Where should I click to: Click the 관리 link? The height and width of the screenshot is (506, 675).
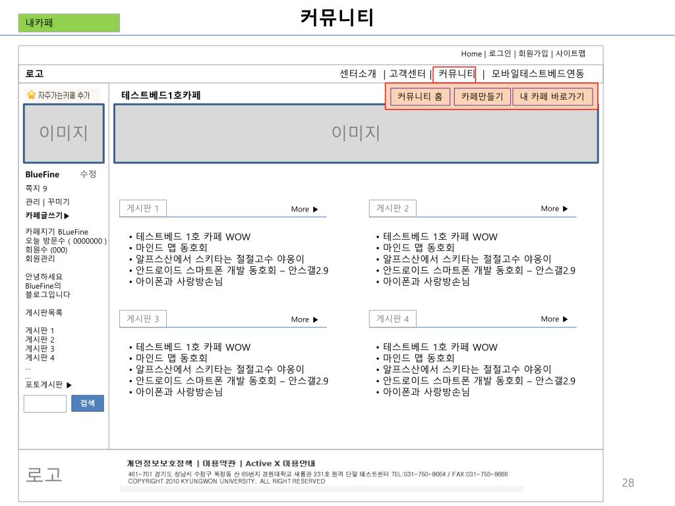point(32,202)
